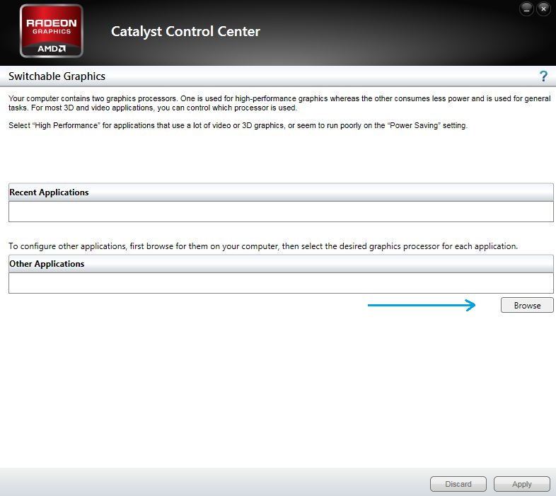556x496 pixels.
Task: Select the Recent Applications header
Action: [281, 192]
